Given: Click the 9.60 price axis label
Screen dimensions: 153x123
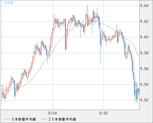Looking at the screenshot, I should (144, 37).
